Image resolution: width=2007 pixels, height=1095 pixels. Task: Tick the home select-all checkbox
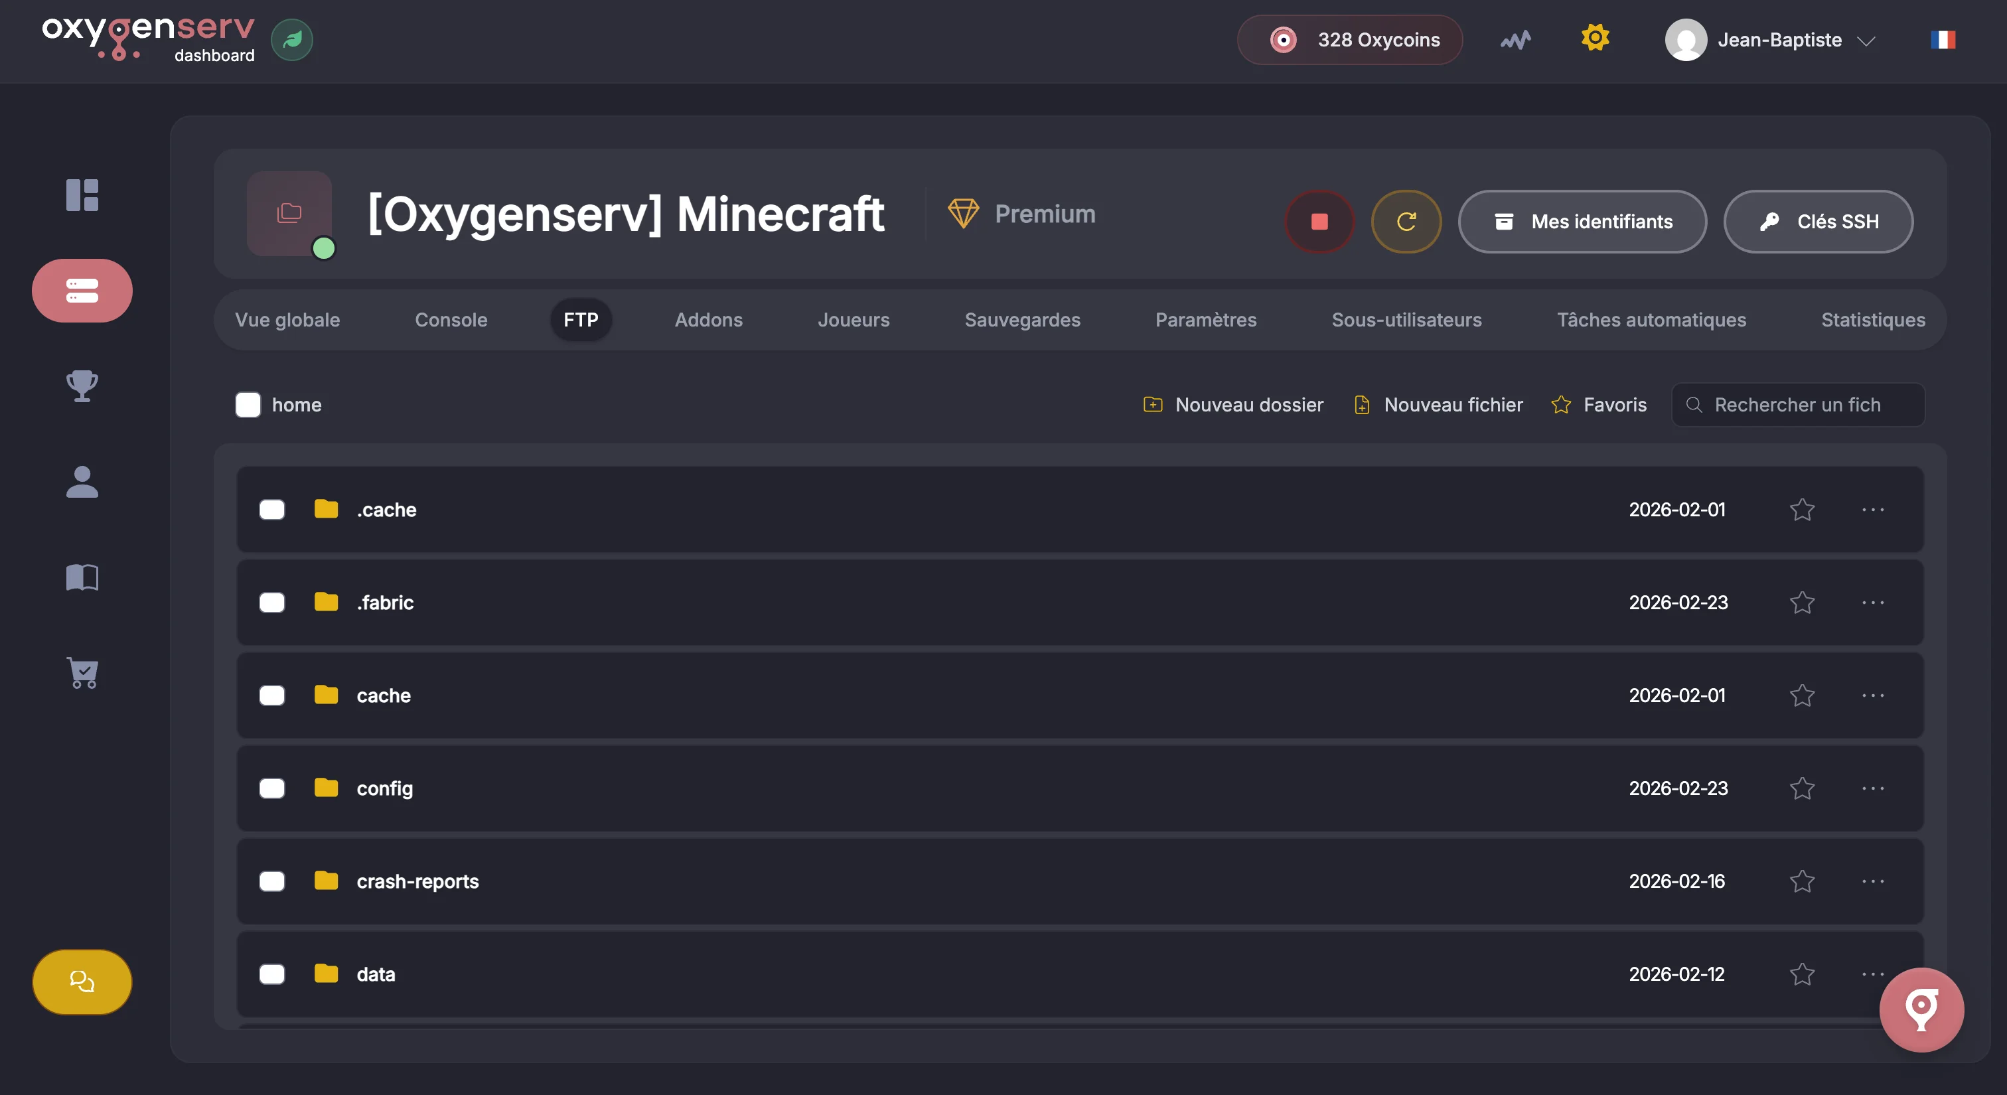tap(248, 405)
